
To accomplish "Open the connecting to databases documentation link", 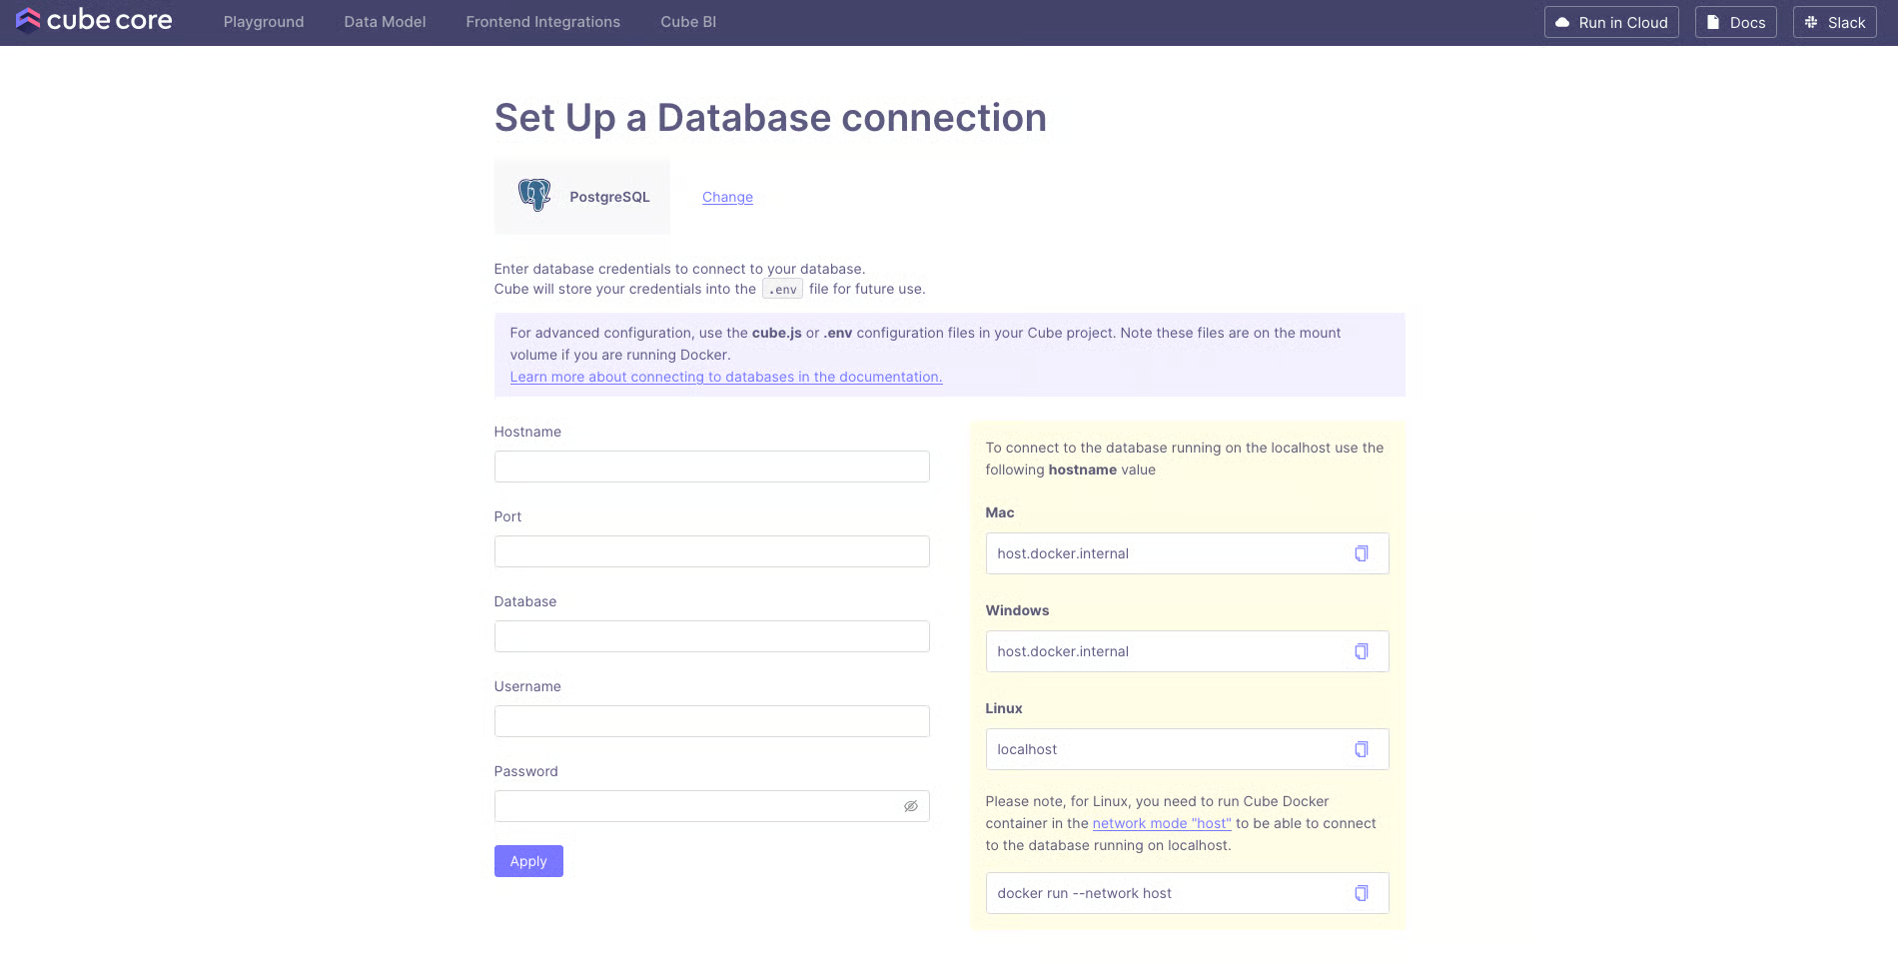I will [x=725, y=377].
